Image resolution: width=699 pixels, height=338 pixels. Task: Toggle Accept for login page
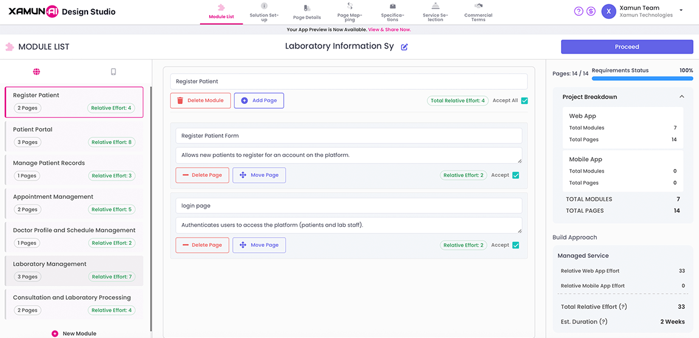point(516,245)
